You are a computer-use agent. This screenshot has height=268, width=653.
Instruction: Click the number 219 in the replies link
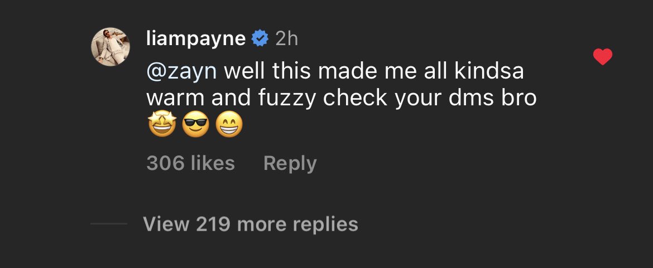(213, 224)
